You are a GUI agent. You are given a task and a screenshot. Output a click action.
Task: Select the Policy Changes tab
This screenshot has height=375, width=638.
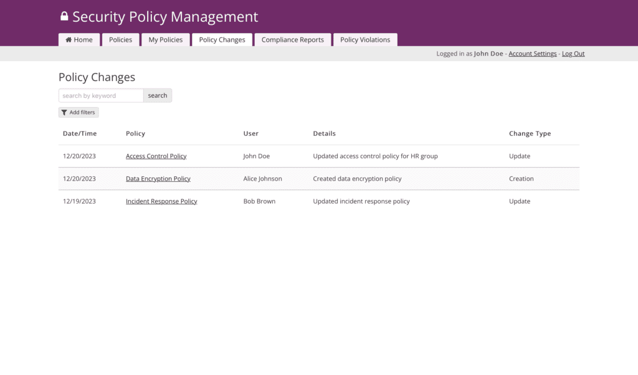pyautogui.click(x=222, y=40)
